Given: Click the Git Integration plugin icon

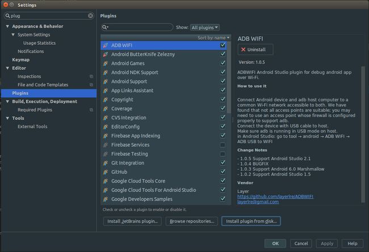Looking at the screenshot, I should (x=106, y=163).
